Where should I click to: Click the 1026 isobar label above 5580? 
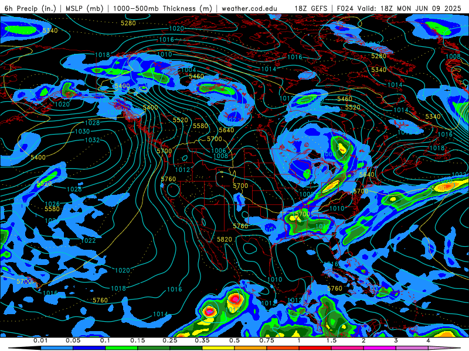click(52, 204)
